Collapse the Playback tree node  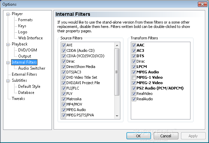pyautogui.click(x=8, y=44)
